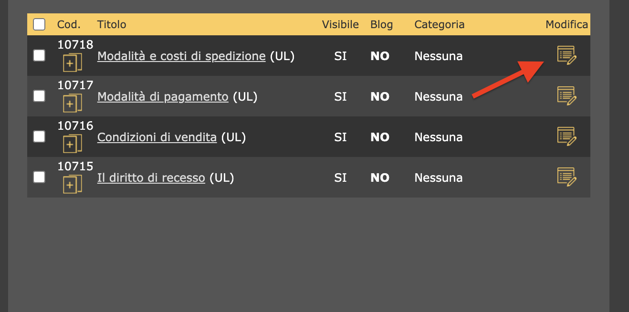Open the Modalità e costi di spedizione page link
The height and width of the screenshot is (312, 629).
[x=181, y=56]
